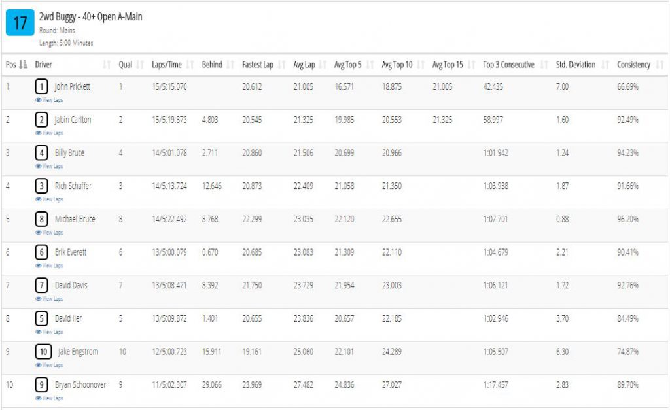Click Avg Top 5 value 16.571
Viewport: 670px width, 410px height.
344,87
